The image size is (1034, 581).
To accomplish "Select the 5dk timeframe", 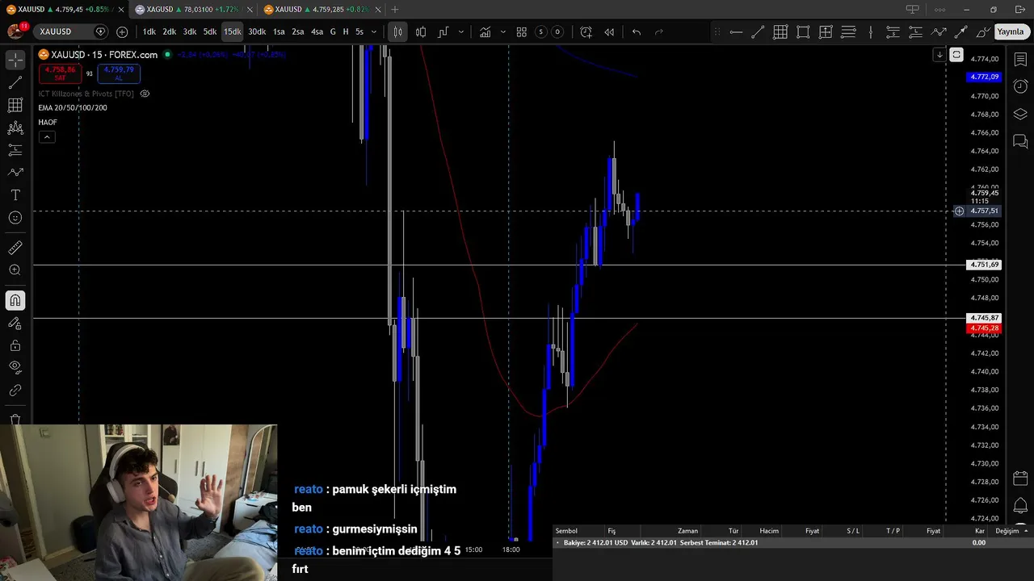I will [210, 31].
